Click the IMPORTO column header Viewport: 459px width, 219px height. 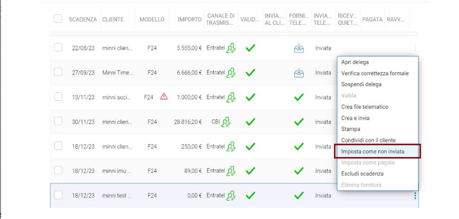[190, 20]
